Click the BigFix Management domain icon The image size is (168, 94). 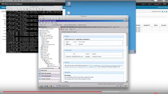[x=40, y=73]
